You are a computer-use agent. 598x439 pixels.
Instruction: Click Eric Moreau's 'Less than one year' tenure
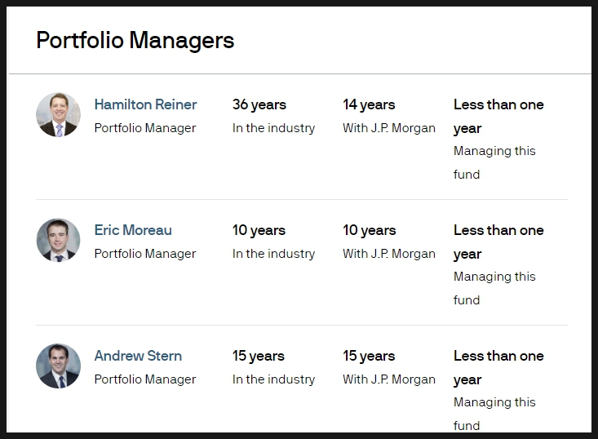click(x=498, y=242)
